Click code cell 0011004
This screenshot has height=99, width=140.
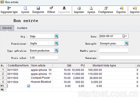tap(18, 82)
